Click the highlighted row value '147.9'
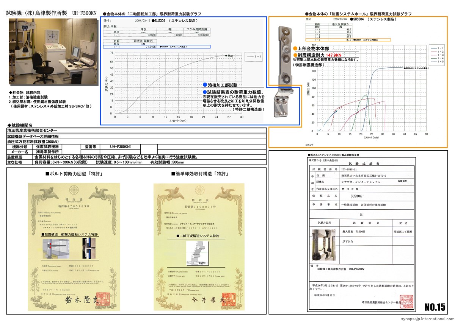Image resolution: width=455 pixels, height=321 pixels. pyautogui.click(x=348, y=39)
